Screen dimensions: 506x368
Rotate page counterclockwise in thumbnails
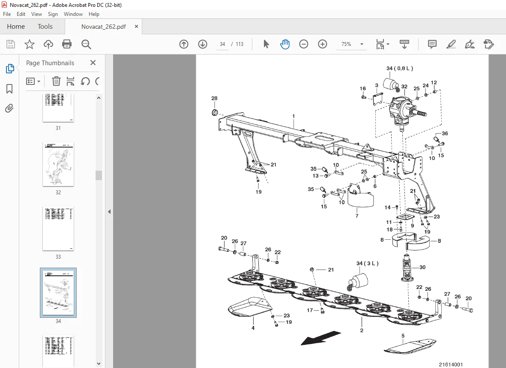[x=85, y=81]
